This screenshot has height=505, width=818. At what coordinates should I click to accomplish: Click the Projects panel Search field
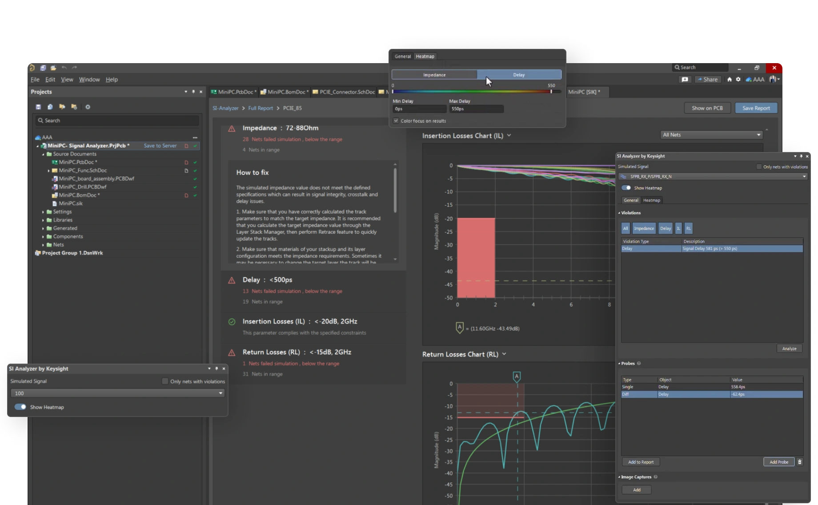pyautogui.click(x=117, y=120)
